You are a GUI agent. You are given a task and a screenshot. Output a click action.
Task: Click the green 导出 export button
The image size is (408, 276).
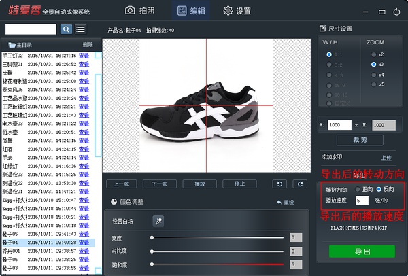[362, 252]
